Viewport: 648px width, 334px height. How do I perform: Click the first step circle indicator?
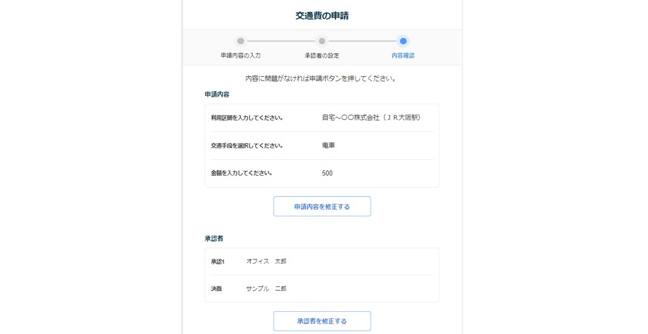click(x=241, y=41)
